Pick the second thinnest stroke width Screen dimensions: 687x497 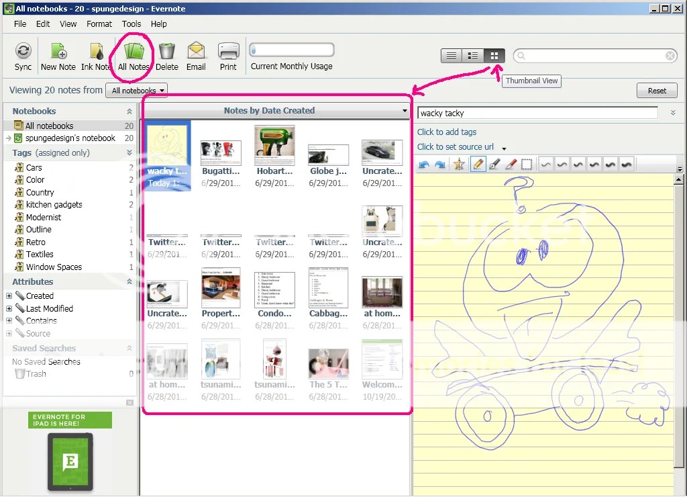(562, 165)
